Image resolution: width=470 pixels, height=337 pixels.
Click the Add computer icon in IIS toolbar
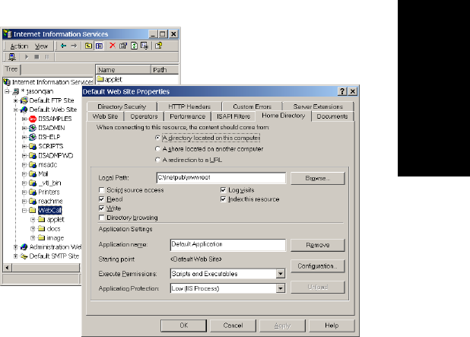(x=12, y=56)
